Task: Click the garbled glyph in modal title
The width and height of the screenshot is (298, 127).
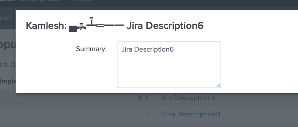Action: pos(96,25)
